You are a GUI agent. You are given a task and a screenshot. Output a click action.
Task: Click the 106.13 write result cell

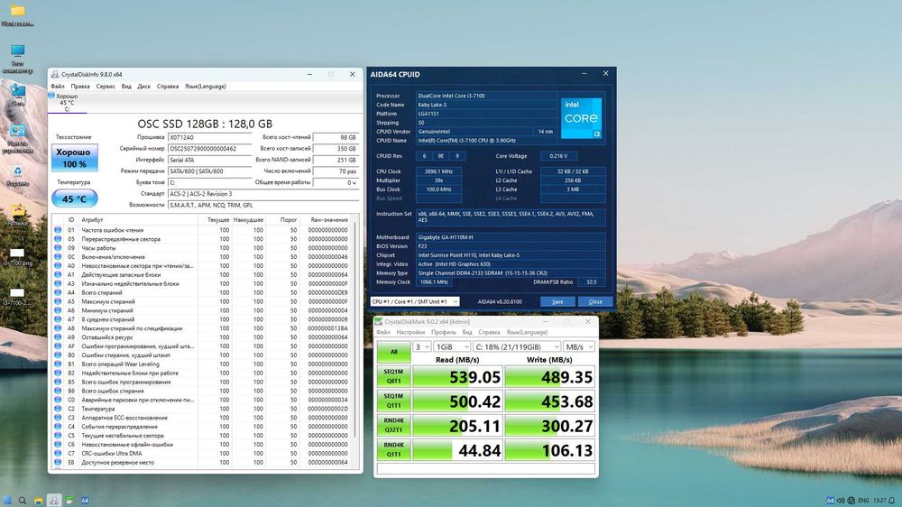click(x=549, y=450)
